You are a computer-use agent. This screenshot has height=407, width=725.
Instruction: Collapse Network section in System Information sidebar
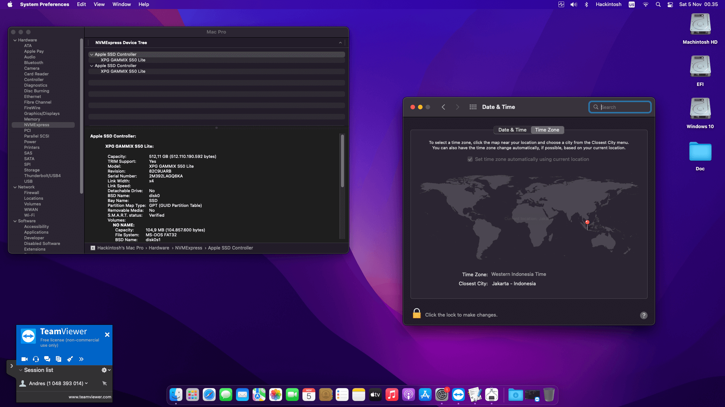click(15, 187)
